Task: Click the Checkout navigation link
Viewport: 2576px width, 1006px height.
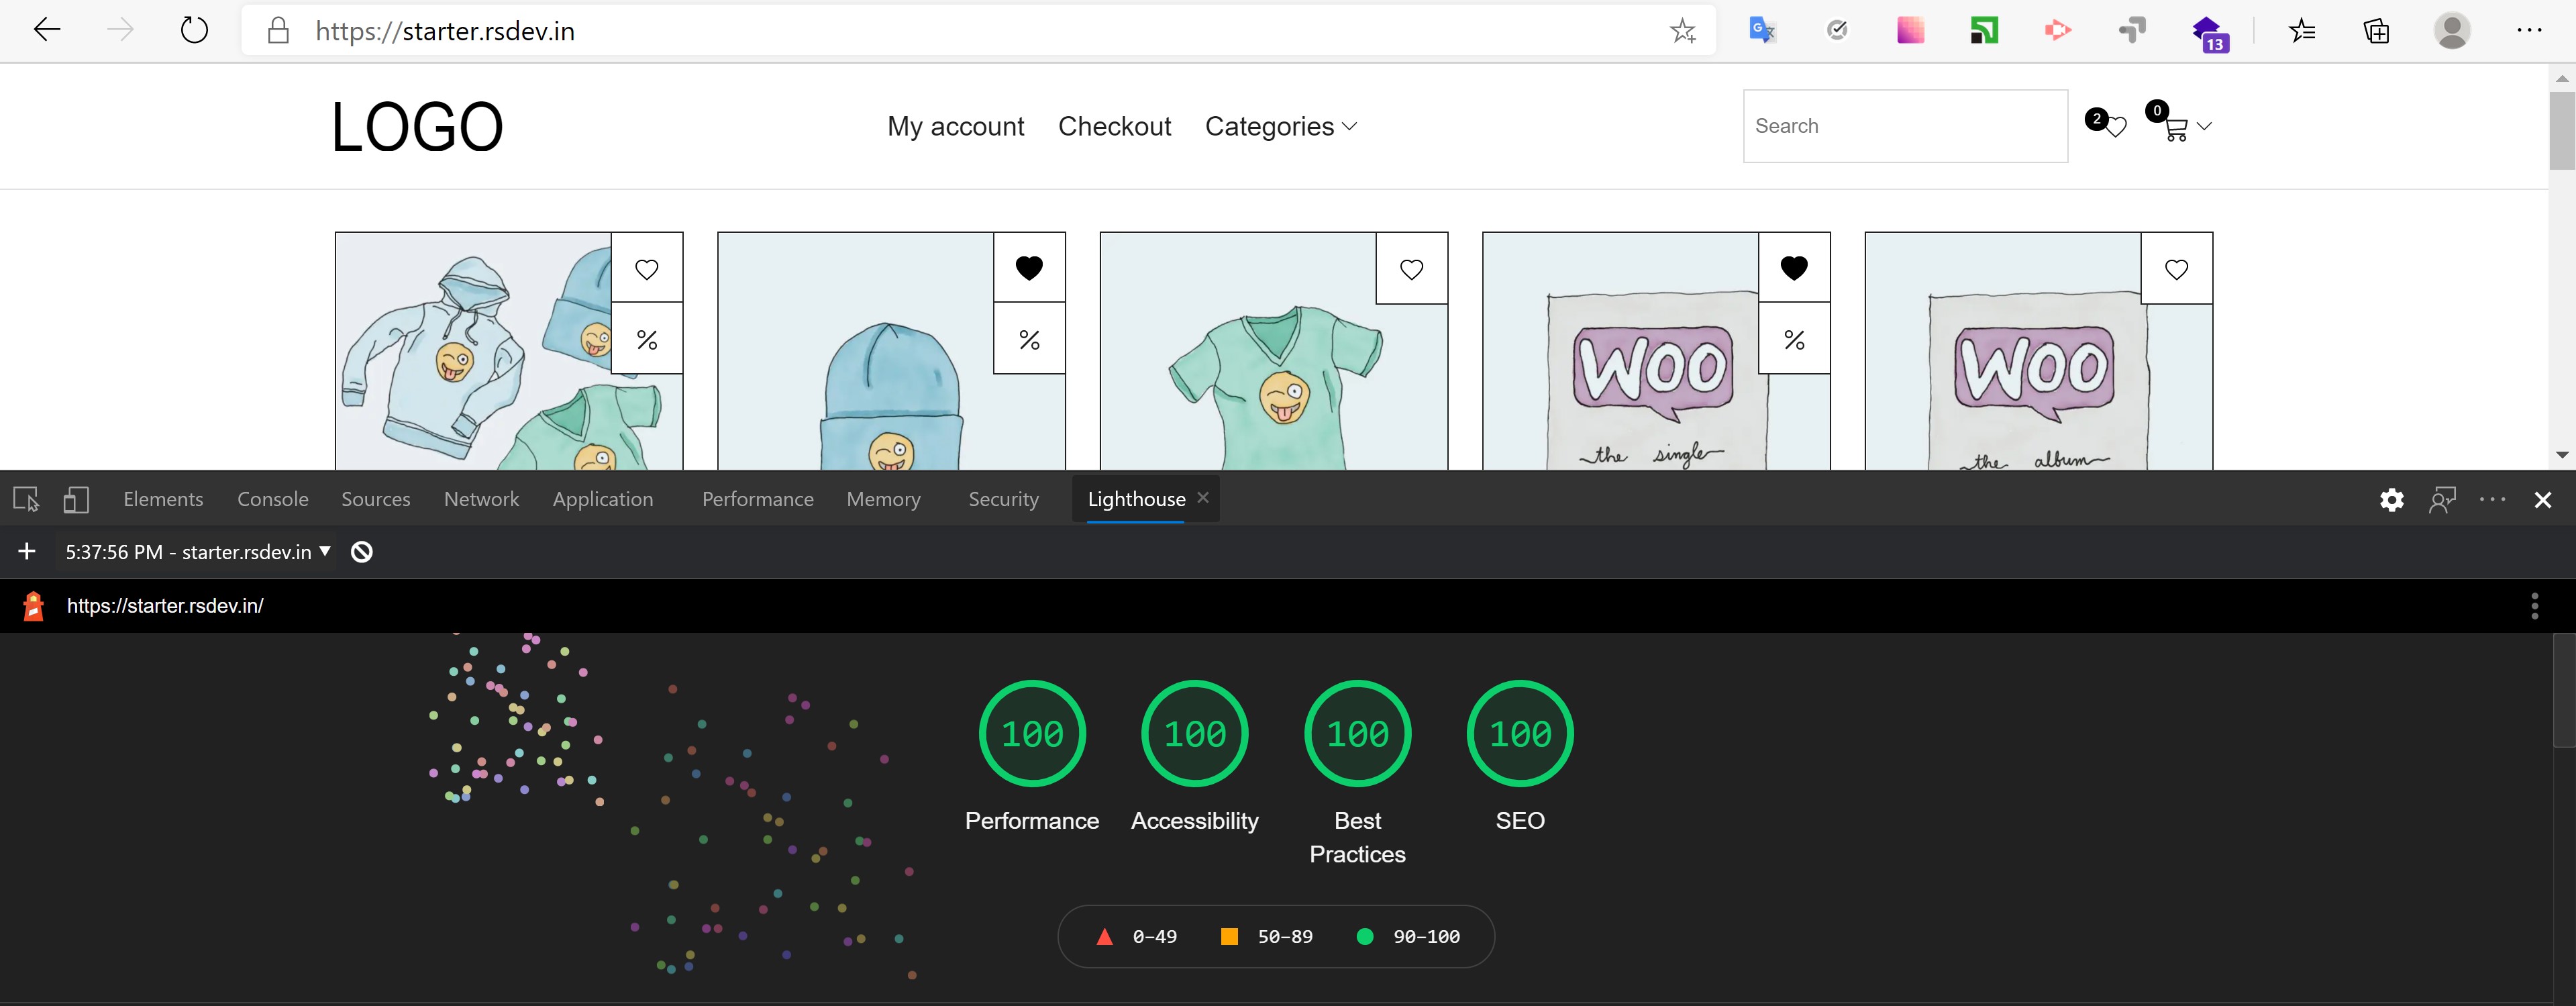Action: click(1114, 126)
